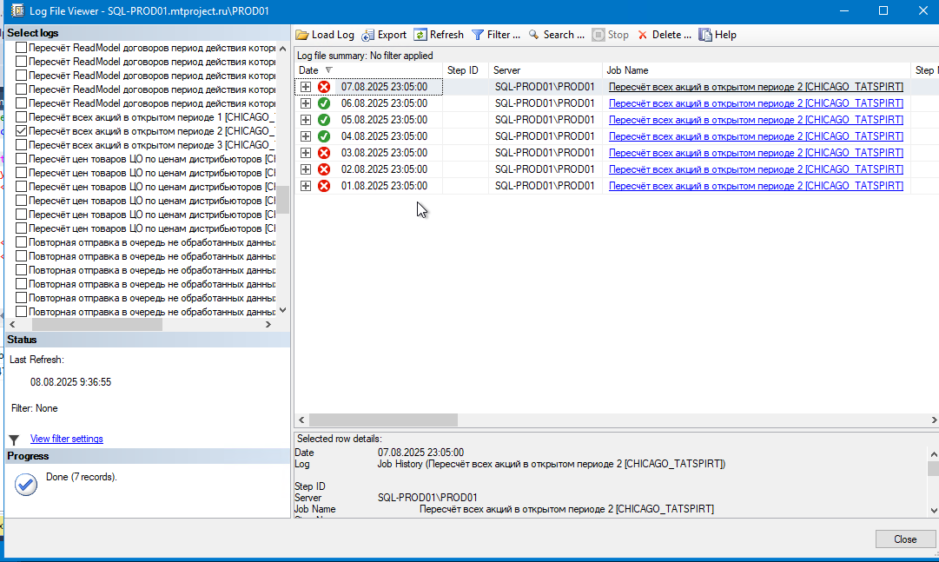This screenshot has width=939, height=562.
Task: Click the Server column header
Action: click(546, 70)
